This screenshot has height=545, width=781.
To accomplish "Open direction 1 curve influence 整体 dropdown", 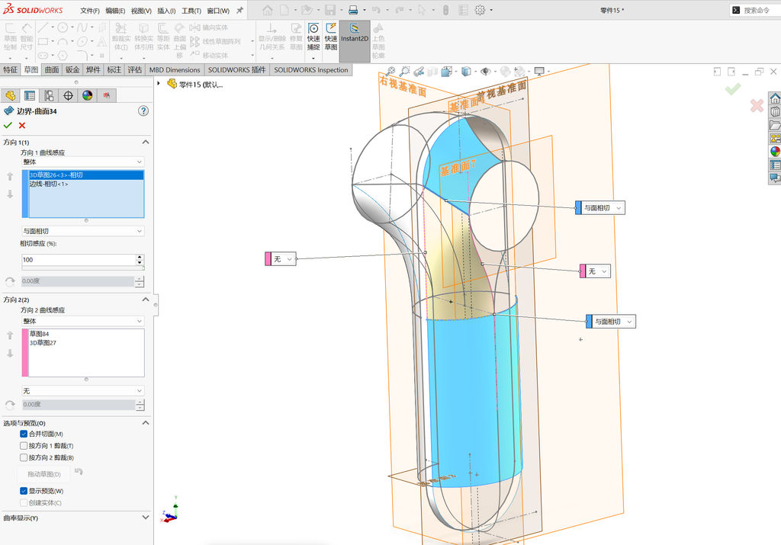I will click(x=82, y=162).
